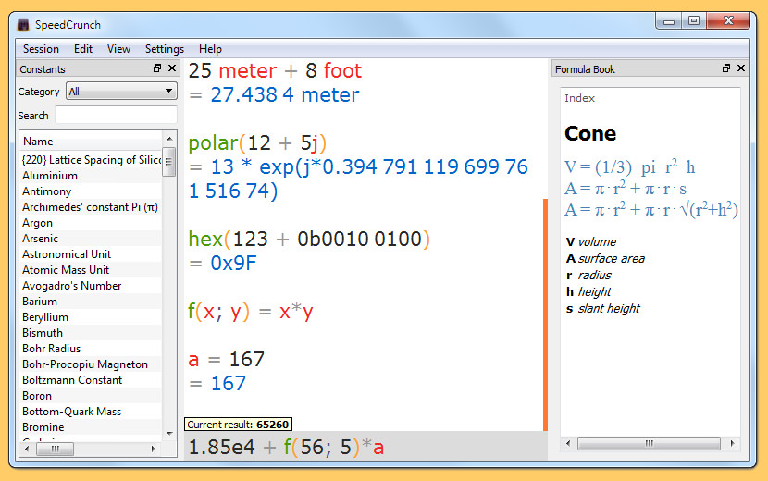Click the expression input field at bottom
Image resolution: width=768 pixels, height=481 pixels.
(x=365, y=447)
